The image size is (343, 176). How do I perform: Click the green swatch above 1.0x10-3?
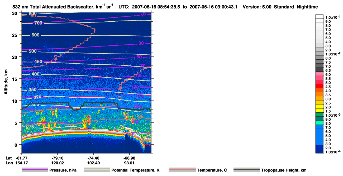[320, 114]
